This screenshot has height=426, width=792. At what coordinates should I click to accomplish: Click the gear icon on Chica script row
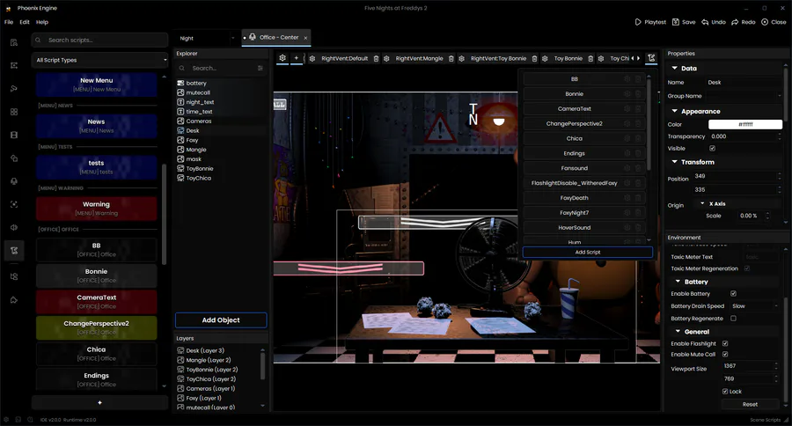pyautogui.click(x=627, y=138)
